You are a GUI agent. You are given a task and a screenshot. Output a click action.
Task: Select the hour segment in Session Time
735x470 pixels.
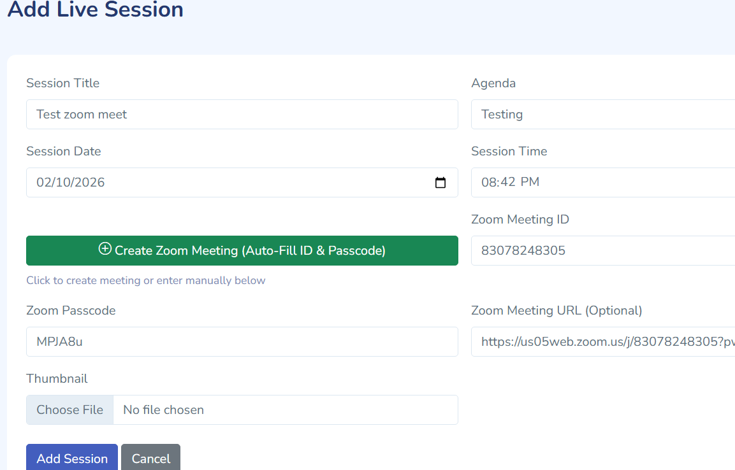click(488, 183)
